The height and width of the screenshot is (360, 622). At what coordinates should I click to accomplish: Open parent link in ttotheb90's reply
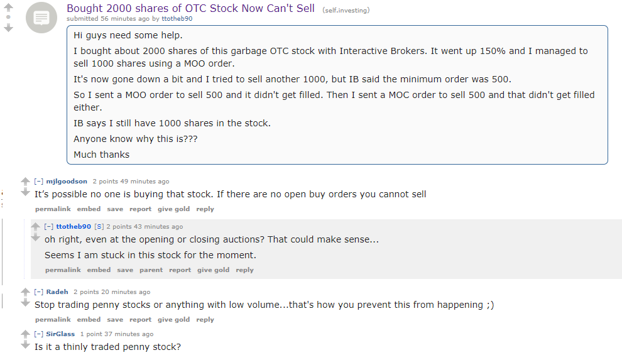[151, 270]
